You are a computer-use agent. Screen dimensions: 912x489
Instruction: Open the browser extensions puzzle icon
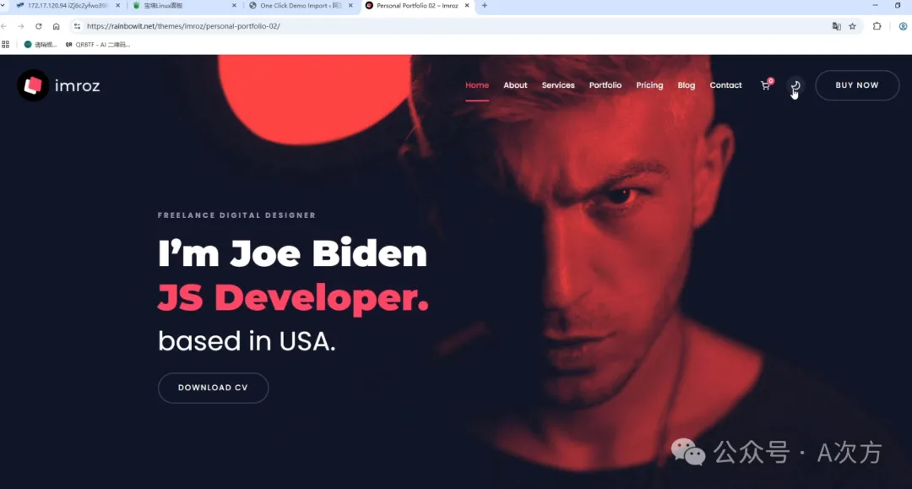point(877,26)
